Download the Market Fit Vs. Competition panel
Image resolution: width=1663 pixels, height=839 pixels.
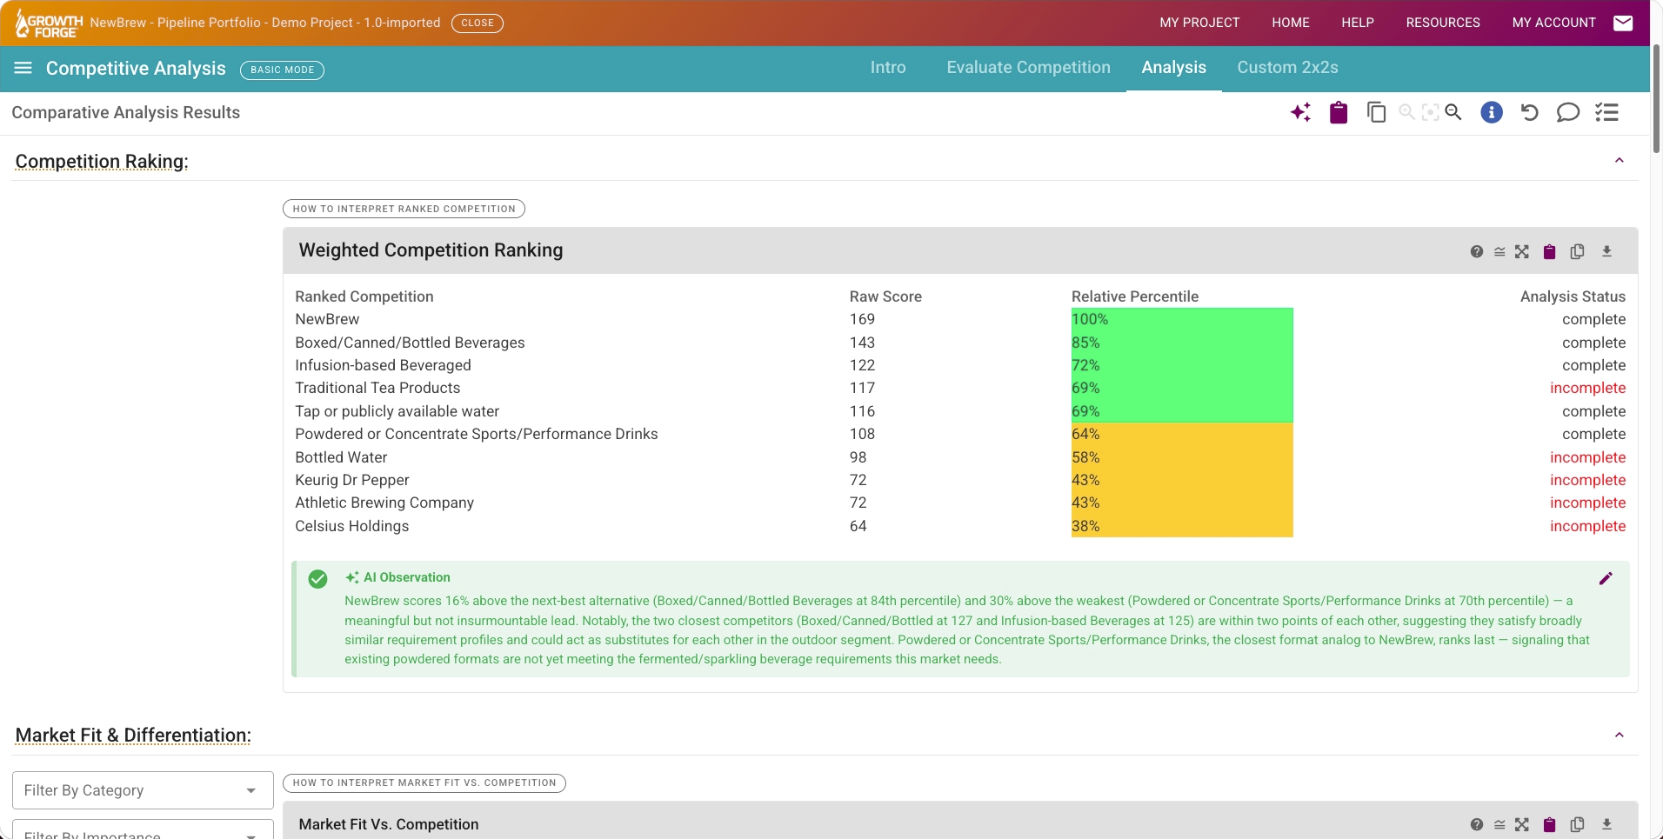pyautogui.click(x=1606, y=824)
